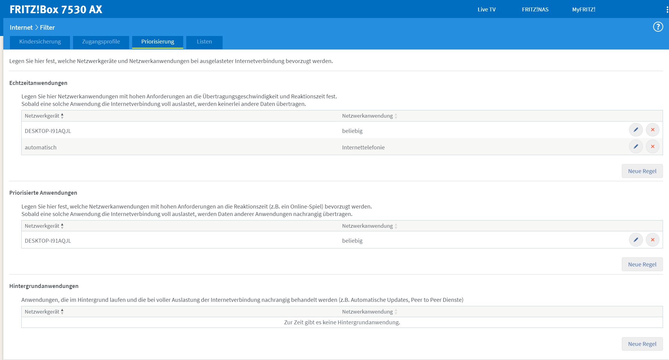Open the help question mark icon

[x=658, y=27]
